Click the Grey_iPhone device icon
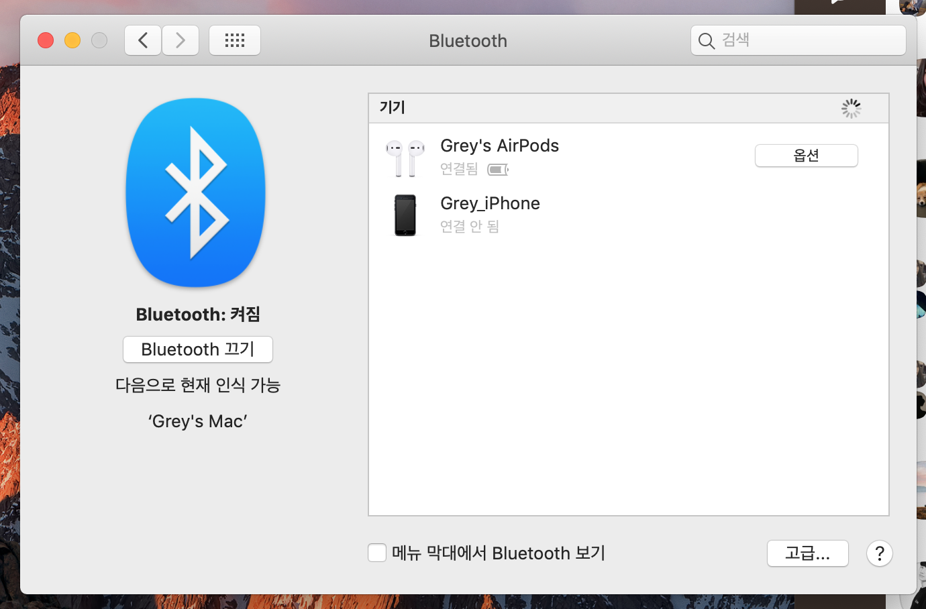The width and height of the screenshot is (926, 609). click(x=405, y=215)
